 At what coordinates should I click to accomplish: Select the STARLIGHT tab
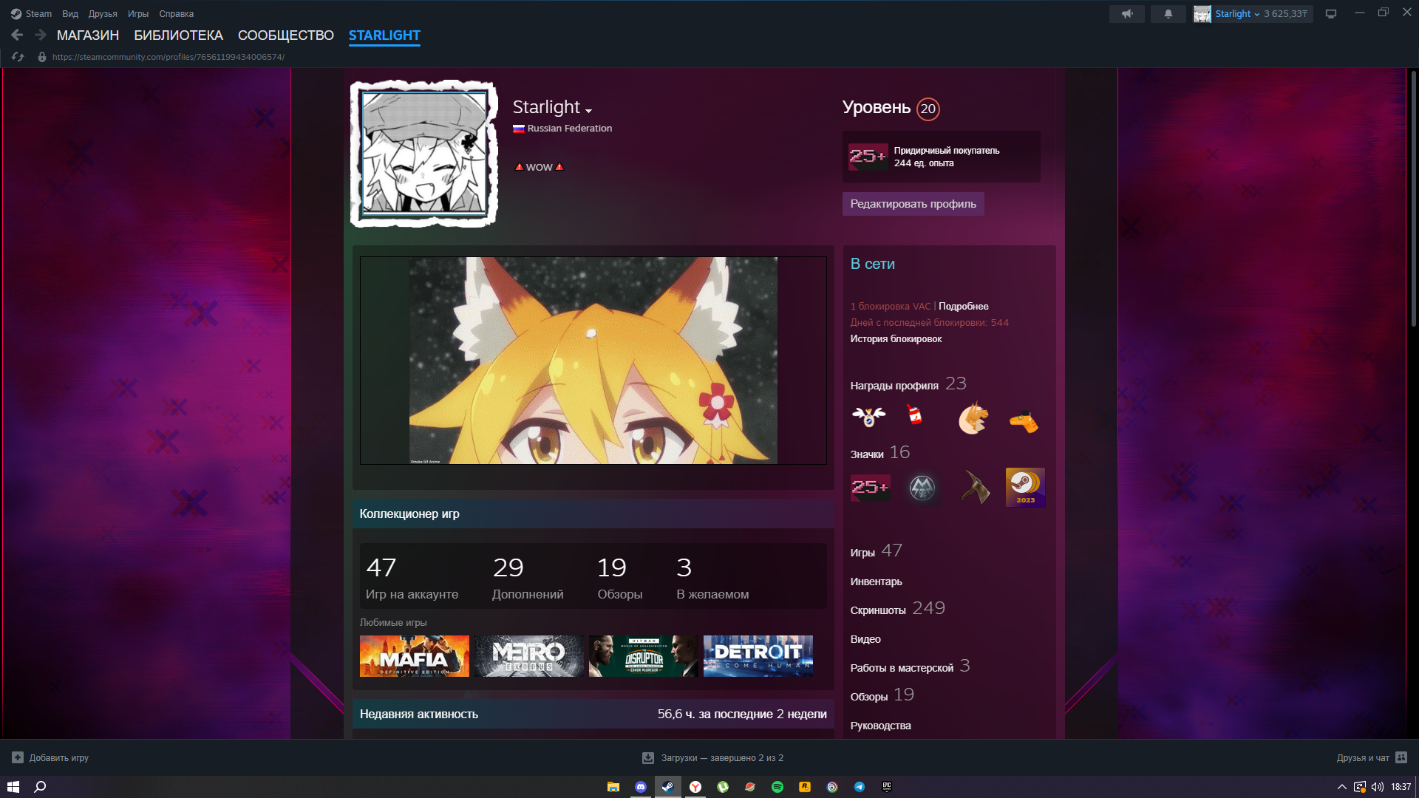tap(384, 35)
